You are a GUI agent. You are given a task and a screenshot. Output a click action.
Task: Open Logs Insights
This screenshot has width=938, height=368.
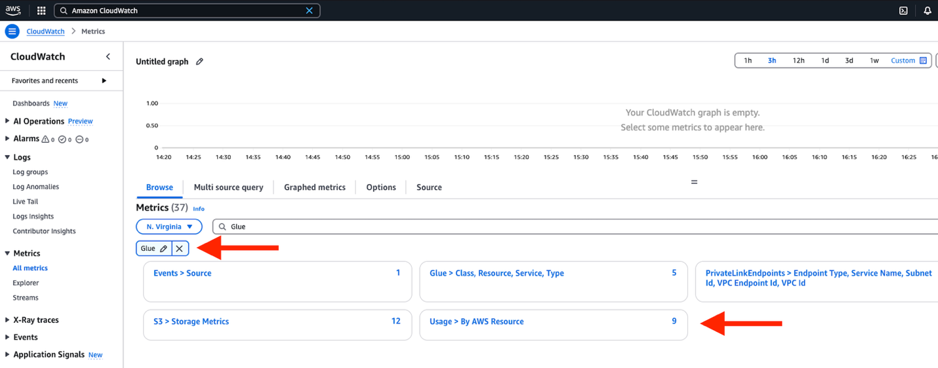click(x=33, y=217)
